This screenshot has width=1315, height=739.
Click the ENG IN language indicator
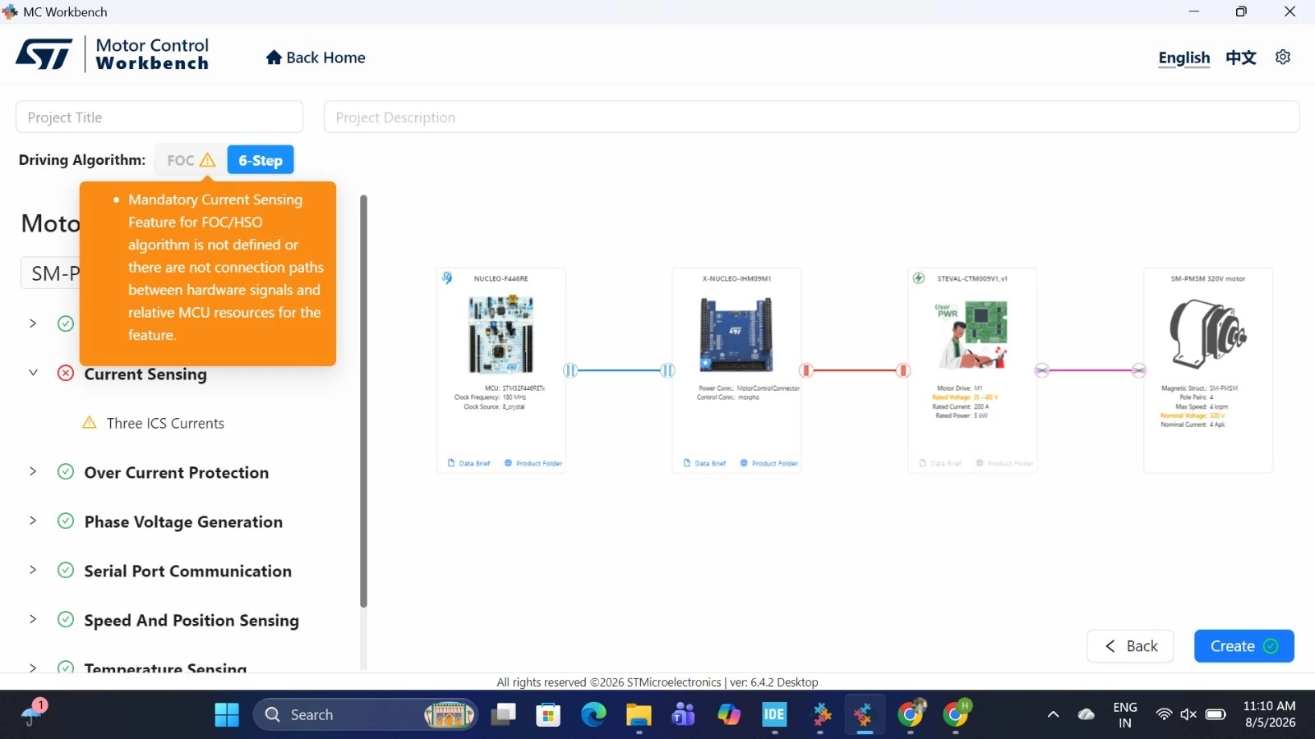[1125, 714]
